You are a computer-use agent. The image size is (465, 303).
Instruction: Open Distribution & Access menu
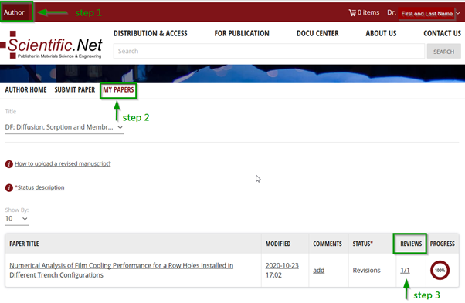click(x=151, y=33)
